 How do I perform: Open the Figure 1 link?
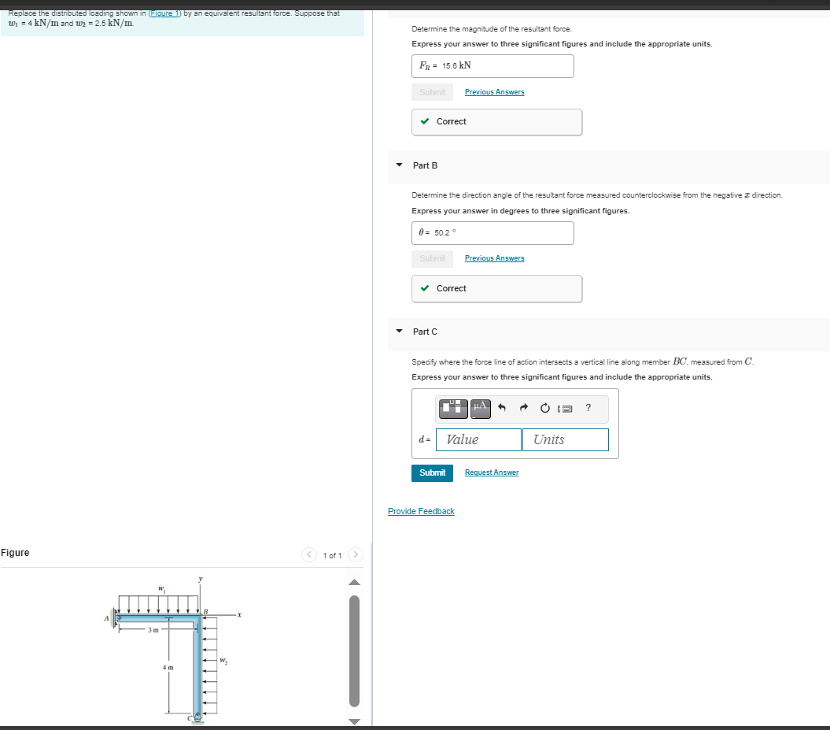[x=164, y=13]
